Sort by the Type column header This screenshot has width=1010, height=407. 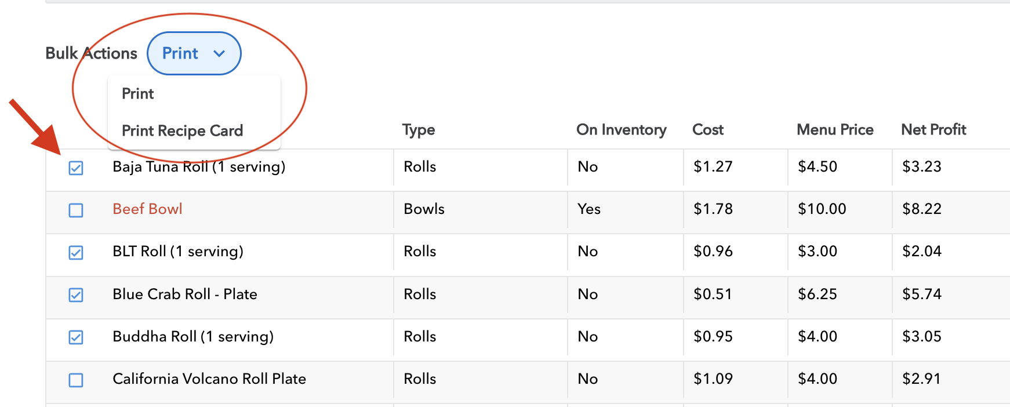coord(419,130)
